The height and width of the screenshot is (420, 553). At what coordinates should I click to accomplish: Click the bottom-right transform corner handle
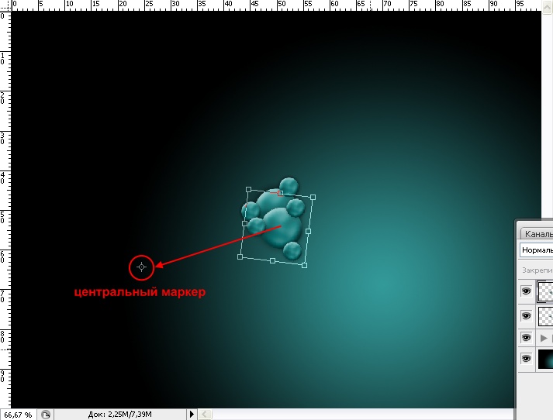[304, 265]
